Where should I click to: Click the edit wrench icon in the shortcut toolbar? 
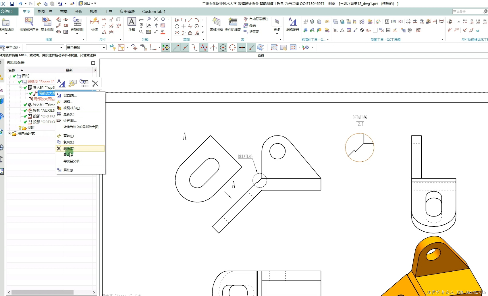(x=72, y=83)
